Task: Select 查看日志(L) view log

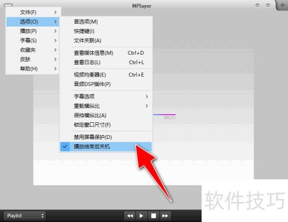Action: [106, 62]
